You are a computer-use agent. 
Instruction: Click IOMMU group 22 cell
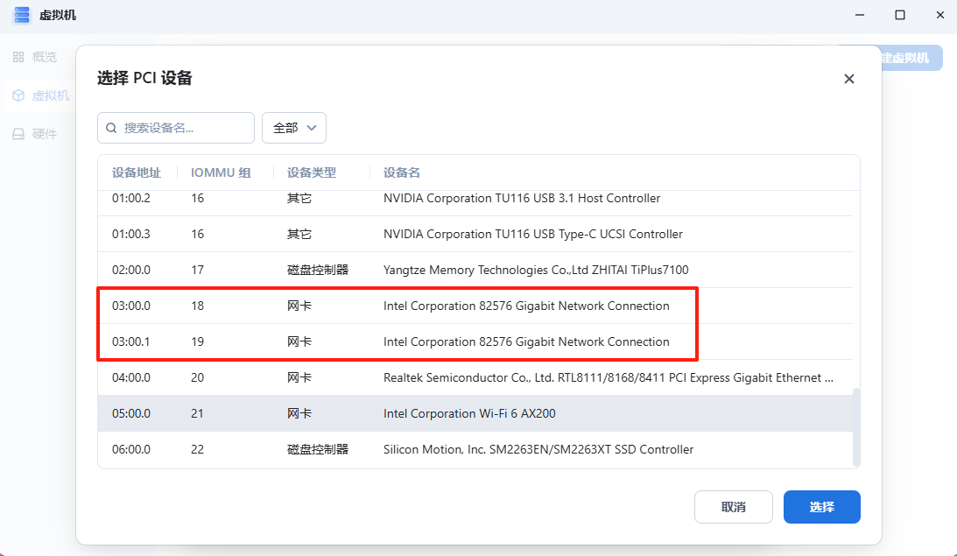point(197,450)
